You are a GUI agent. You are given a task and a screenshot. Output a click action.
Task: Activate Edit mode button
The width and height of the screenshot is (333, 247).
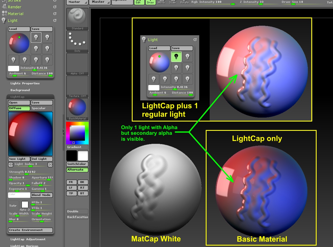139,2
